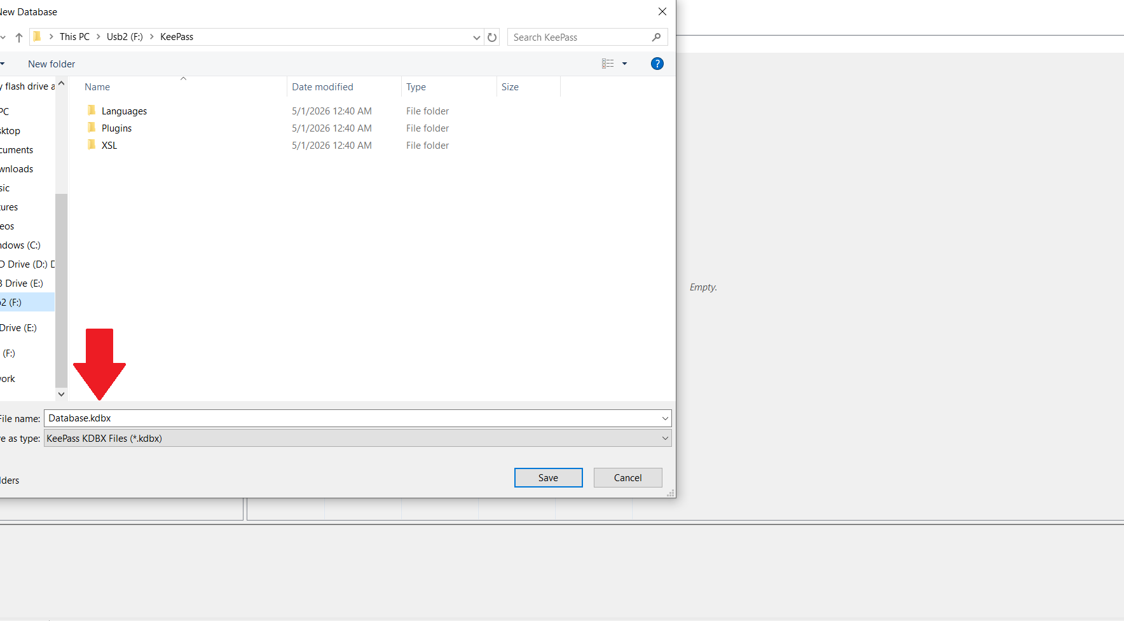Go to This PC breadcrumb
Viewport: 1124px width, 621px height.
74,37
